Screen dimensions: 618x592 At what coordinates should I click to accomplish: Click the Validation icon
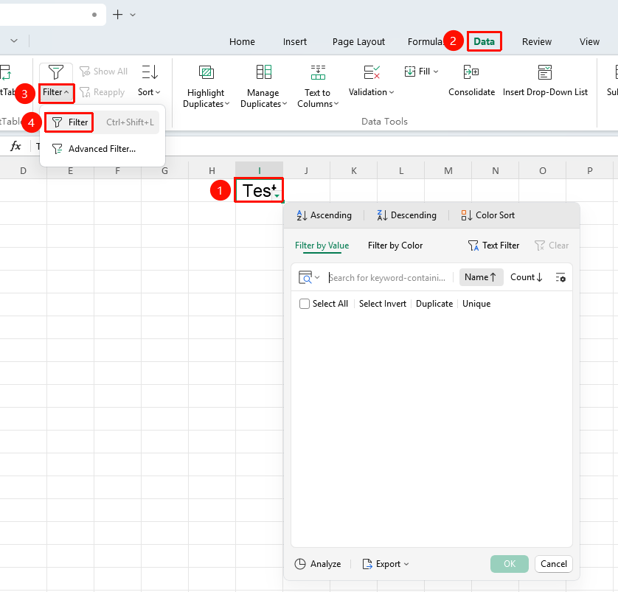tap(372, 72)
